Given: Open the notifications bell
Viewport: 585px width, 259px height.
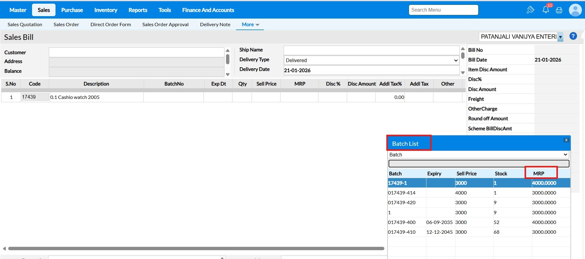Looking at the screenshot, I should 546,10.
